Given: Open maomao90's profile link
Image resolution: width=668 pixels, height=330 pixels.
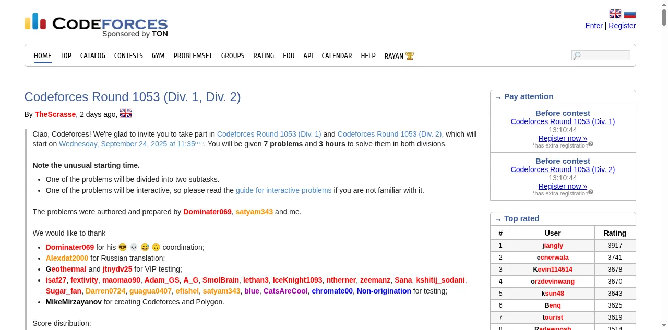Looking at the screenshot, I should point(122,280).
